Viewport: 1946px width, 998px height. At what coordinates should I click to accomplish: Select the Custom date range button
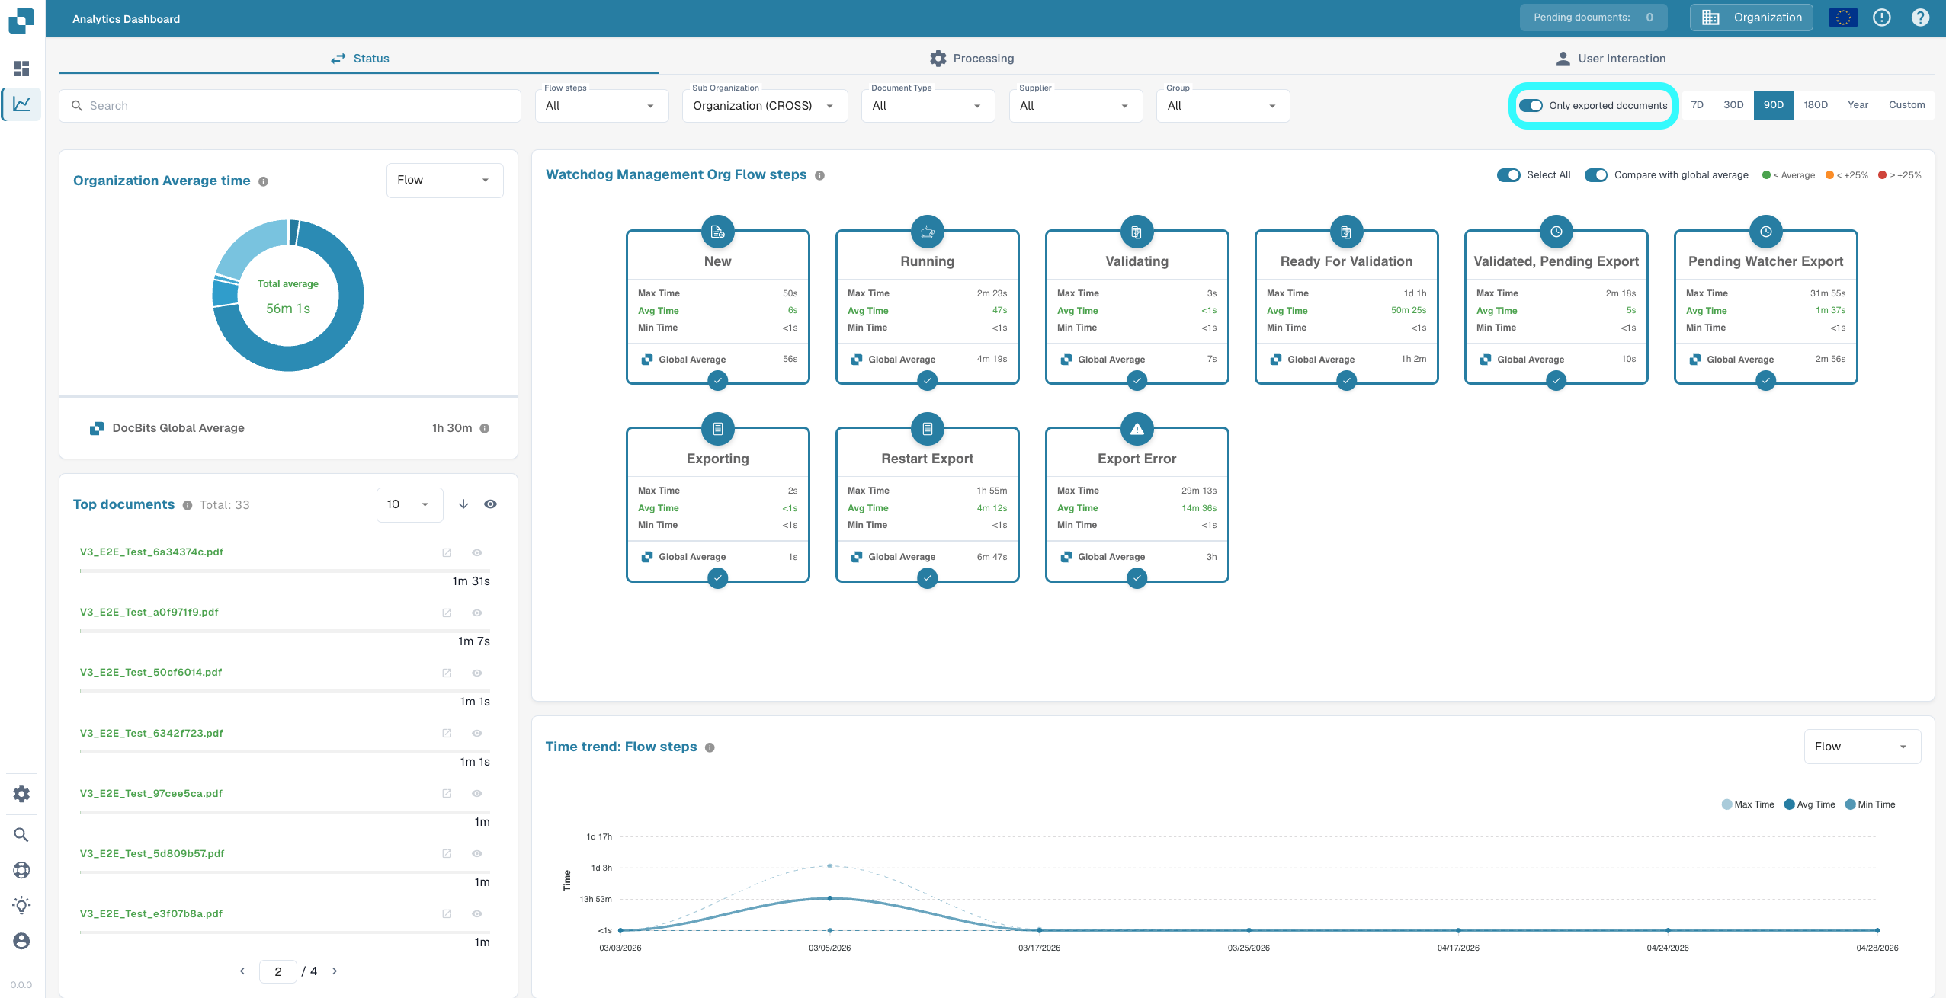click(1906, 105)
